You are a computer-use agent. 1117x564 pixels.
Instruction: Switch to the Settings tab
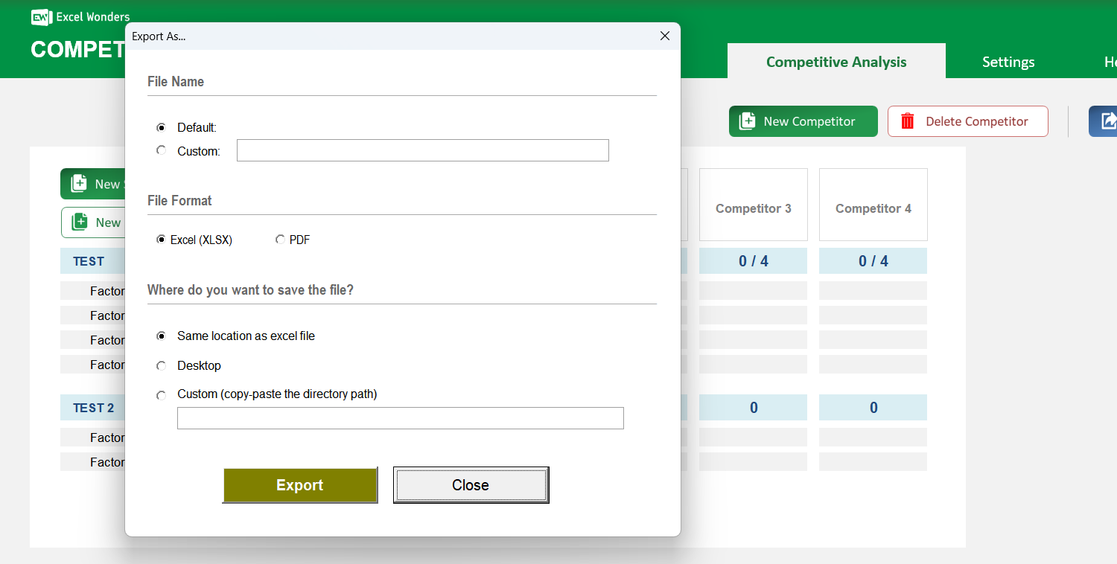1008,62
